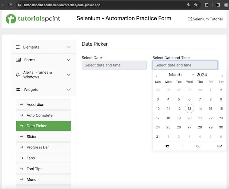Click the Select Date and Time input field
The image size is (229, 189).
pyautogui.click(x=185, y=65)
